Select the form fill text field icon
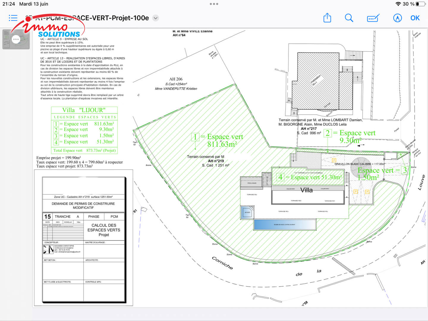 point(373,18)
